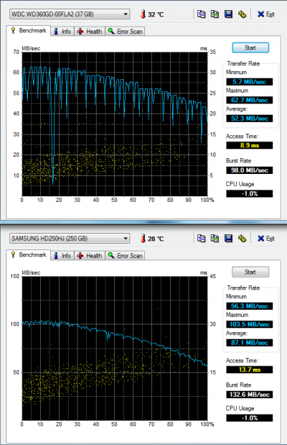Open options icon in SAMSUNG window toolbar
The height and width of the screenshot is (445, 287).
242,239
